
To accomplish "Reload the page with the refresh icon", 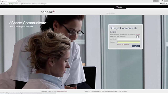I will [7, 4].
